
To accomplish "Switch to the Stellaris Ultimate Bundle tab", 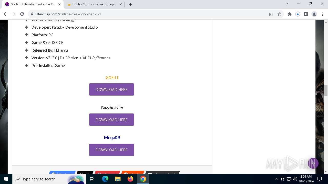I will tap(32, 4).
